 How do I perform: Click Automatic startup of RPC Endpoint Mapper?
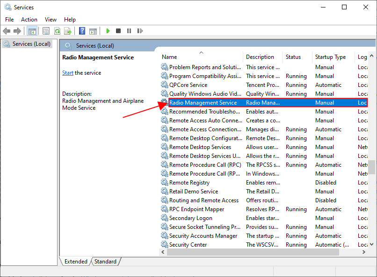point(328,209)
